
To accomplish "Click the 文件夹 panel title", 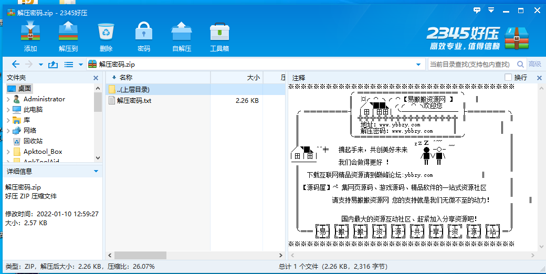I will pos(16,78).
